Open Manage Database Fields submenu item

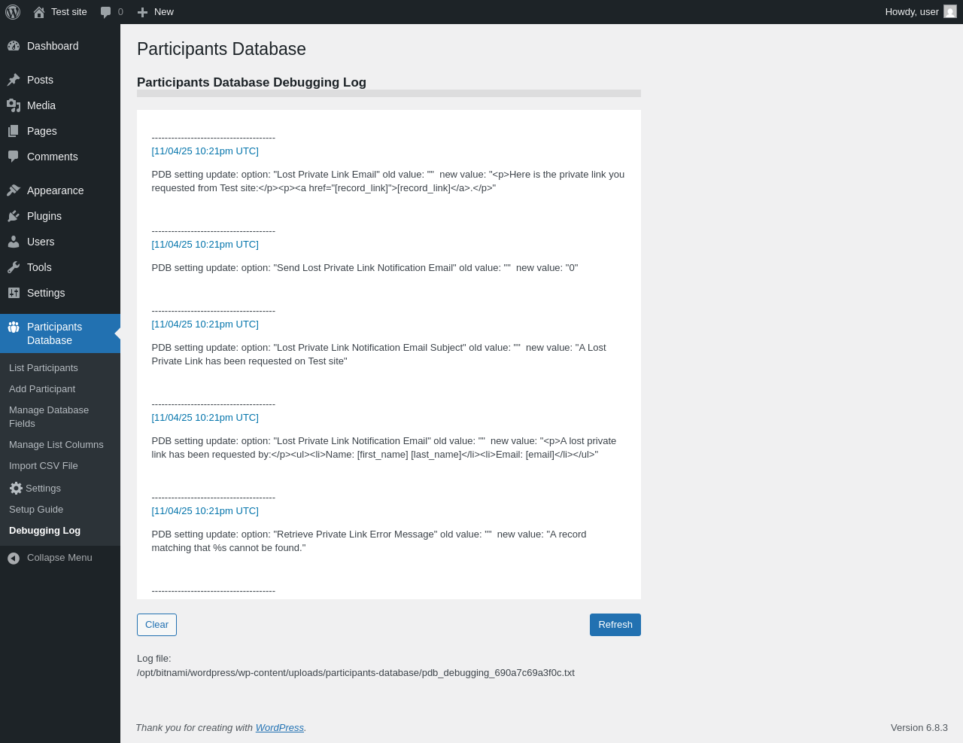click(49, 417)
